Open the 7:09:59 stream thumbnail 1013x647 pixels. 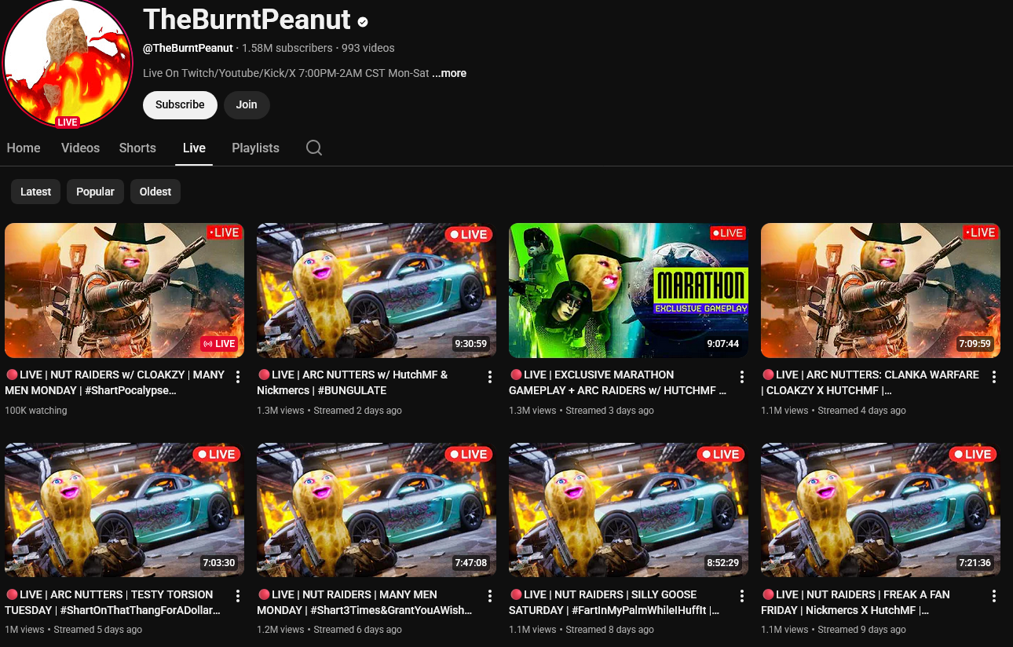880,291
